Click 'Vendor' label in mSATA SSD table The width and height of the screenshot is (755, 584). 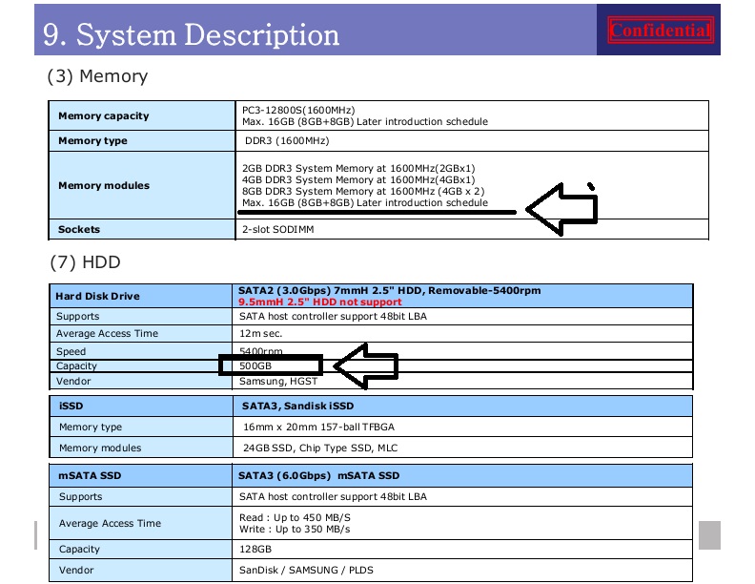76,570
